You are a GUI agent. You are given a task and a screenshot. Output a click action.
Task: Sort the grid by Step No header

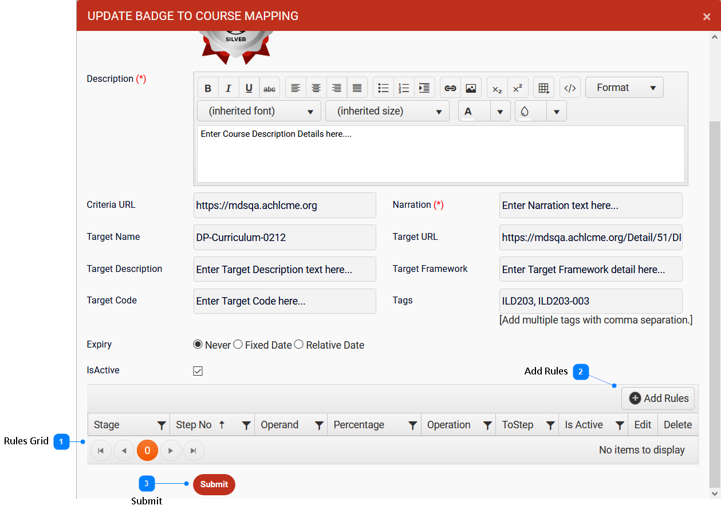tap(194, 425)
